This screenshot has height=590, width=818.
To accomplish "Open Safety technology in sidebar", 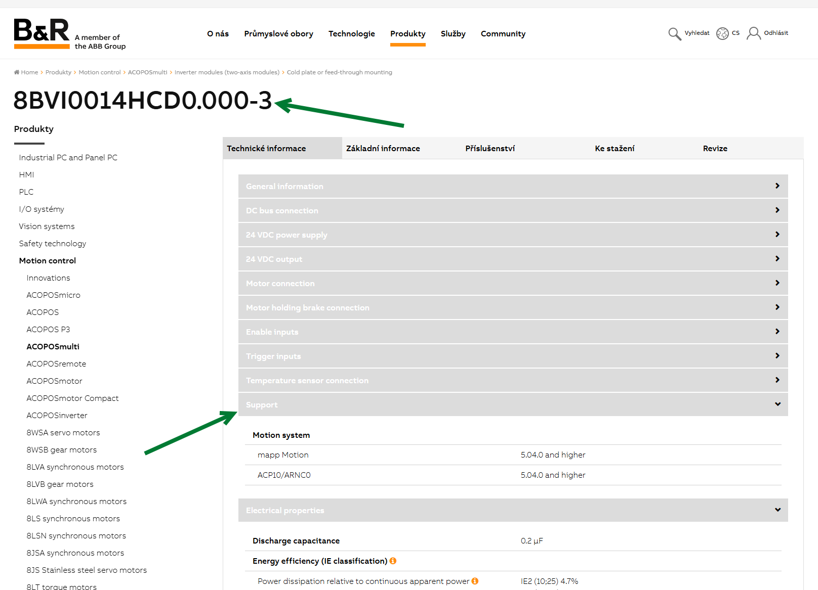I will pos(53,244).
